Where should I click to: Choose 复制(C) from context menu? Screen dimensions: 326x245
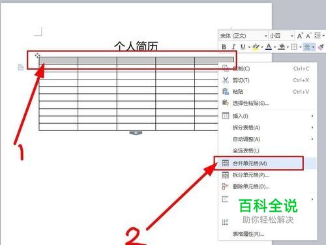267,69
